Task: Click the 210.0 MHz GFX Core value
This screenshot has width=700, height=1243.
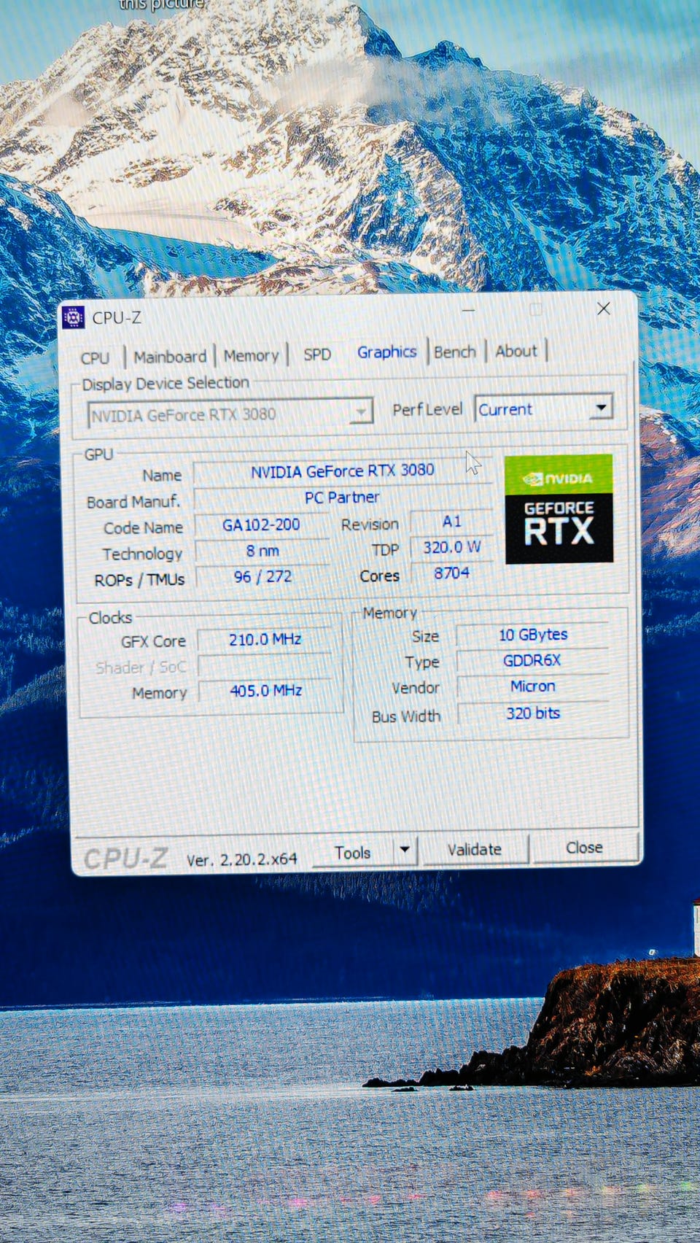Action: click(265, 640)
